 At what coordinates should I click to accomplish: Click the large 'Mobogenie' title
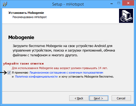[21, 37]
